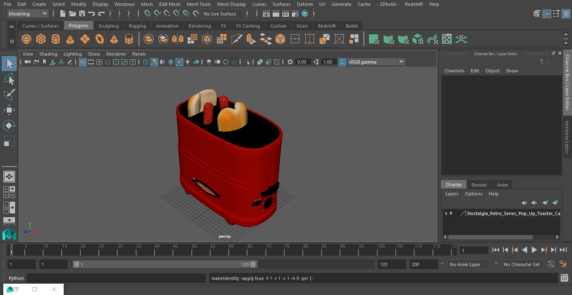The height and width of the screenshot is (295, 572).
Task: Select the Lasso tool in toolbox
Action: pos(9,79)
